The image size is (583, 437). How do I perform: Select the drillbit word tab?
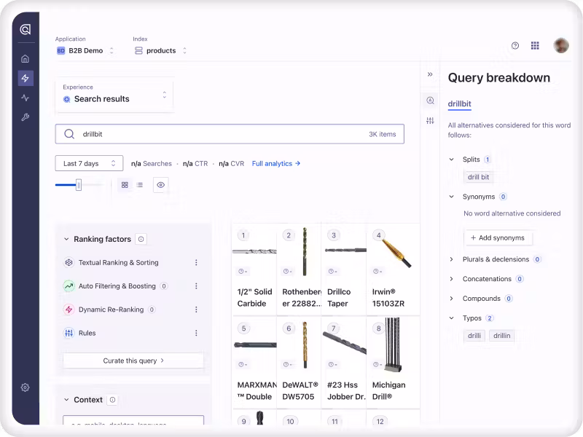[x=459, y=104]
